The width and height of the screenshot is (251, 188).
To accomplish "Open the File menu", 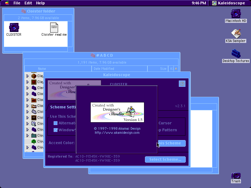I will pyautogui.click(x=17, y=3).
